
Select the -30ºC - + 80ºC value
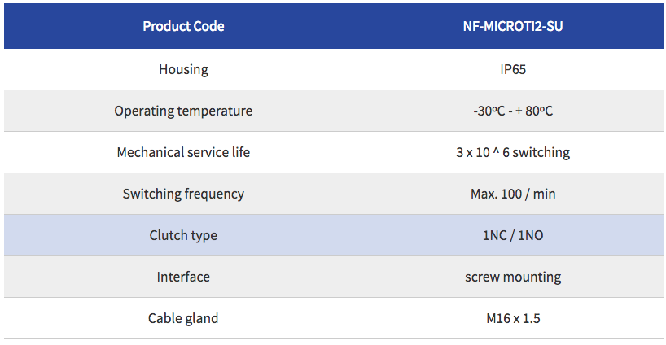(513, 111)
